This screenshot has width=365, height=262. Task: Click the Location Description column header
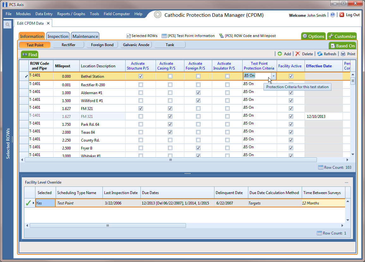tap(102, 66)
